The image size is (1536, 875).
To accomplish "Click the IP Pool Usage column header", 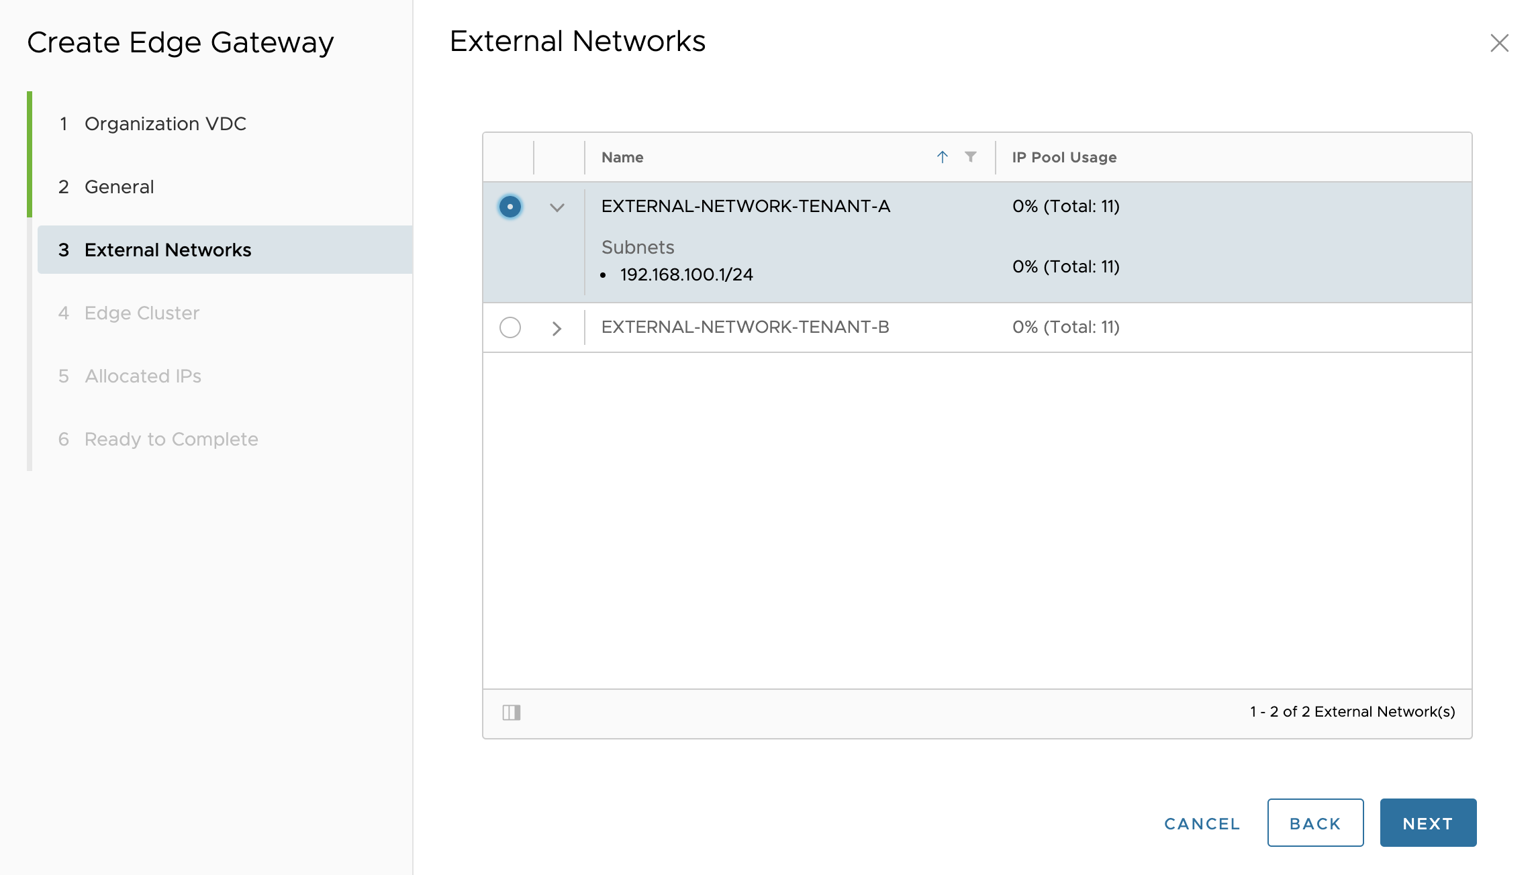I will tap(1064, 158).
